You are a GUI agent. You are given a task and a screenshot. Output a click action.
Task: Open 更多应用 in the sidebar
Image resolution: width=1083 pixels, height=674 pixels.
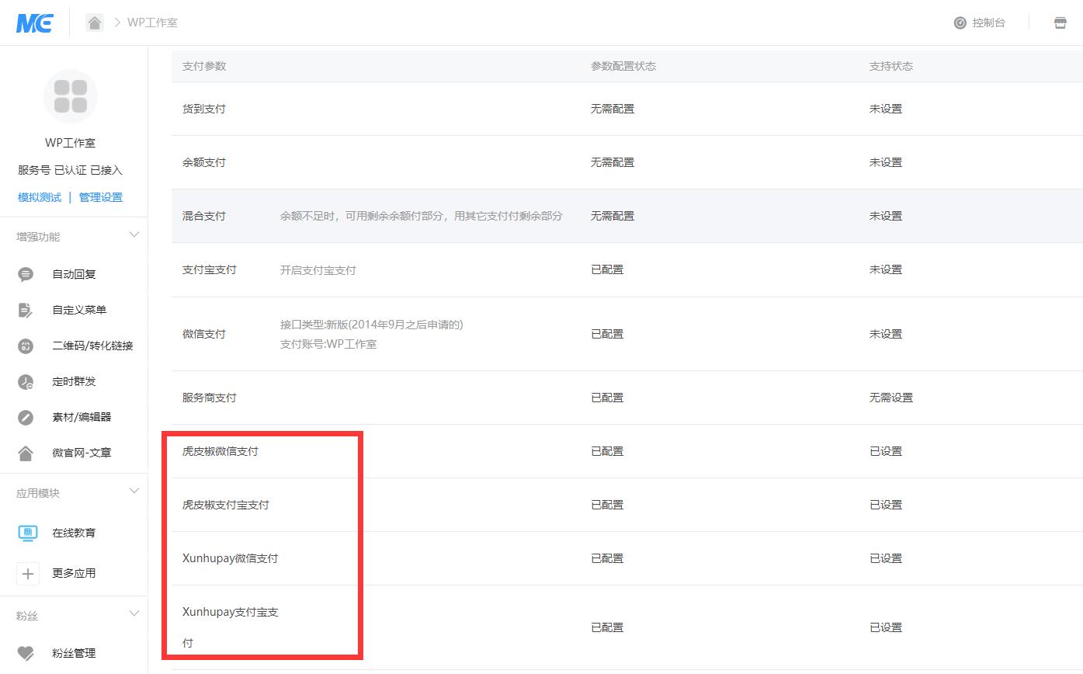74,573
